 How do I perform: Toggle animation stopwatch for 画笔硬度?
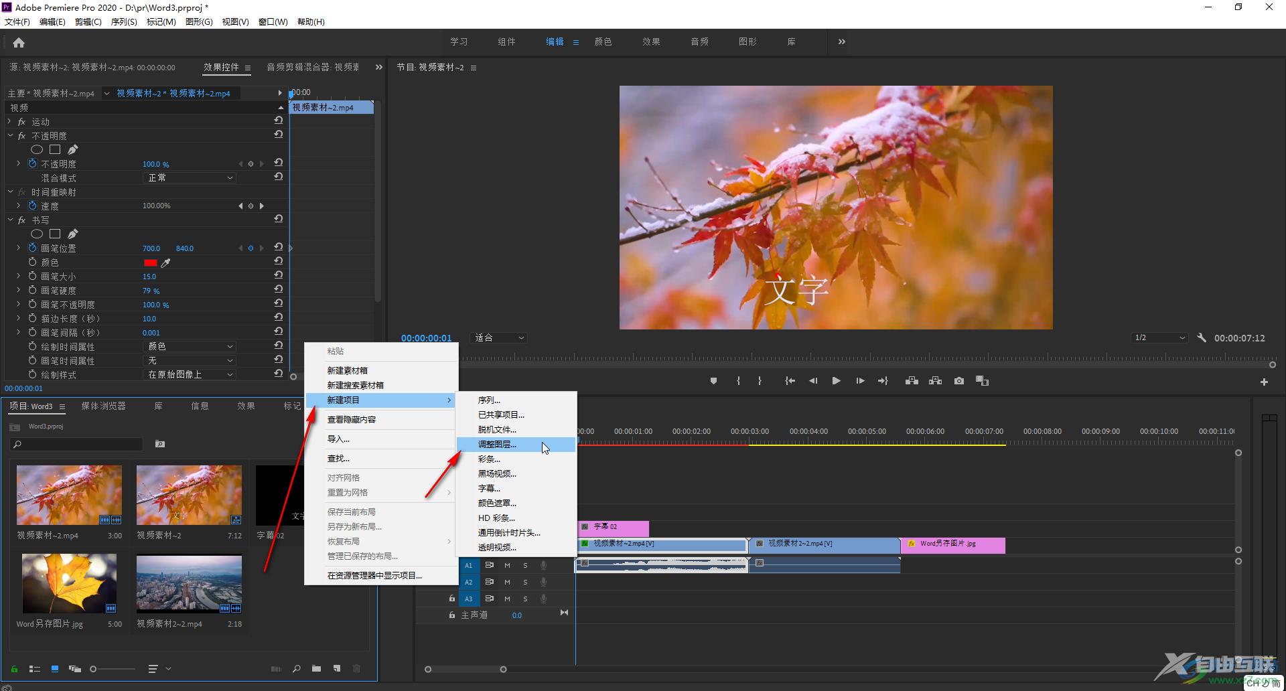point(32,290)
